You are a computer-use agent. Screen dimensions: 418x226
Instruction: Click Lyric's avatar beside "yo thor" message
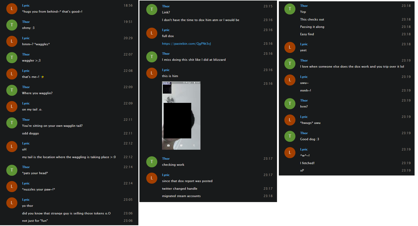[x=12, y=203]
